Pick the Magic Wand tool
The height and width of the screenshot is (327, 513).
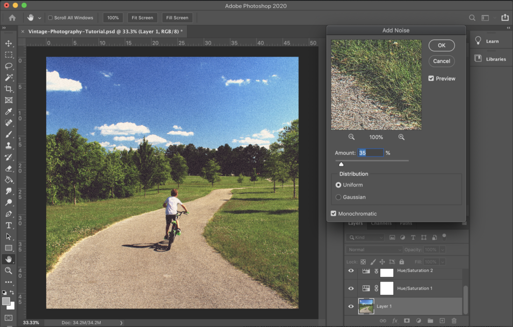coord(9,77)
